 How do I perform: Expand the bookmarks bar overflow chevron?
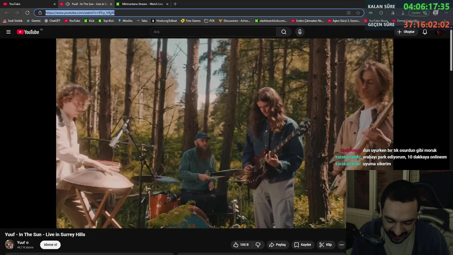[x=445, y=21]
